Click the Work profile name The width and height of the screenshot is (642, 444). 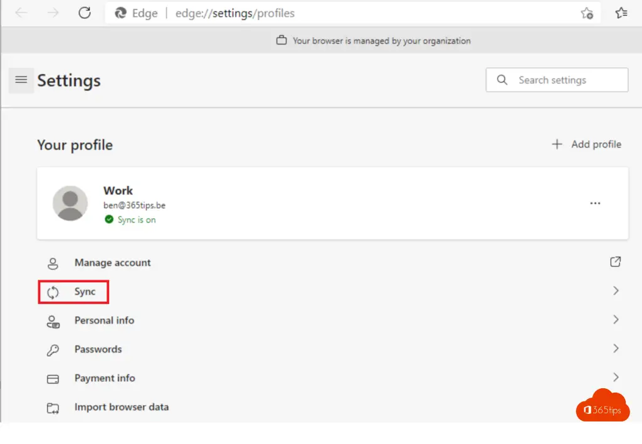tap(118, 191)
